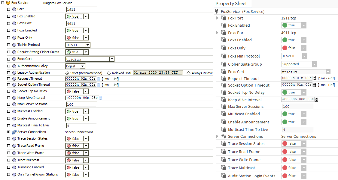Click the property icon next to Foxs Cert on right

[x=224, y=72]
